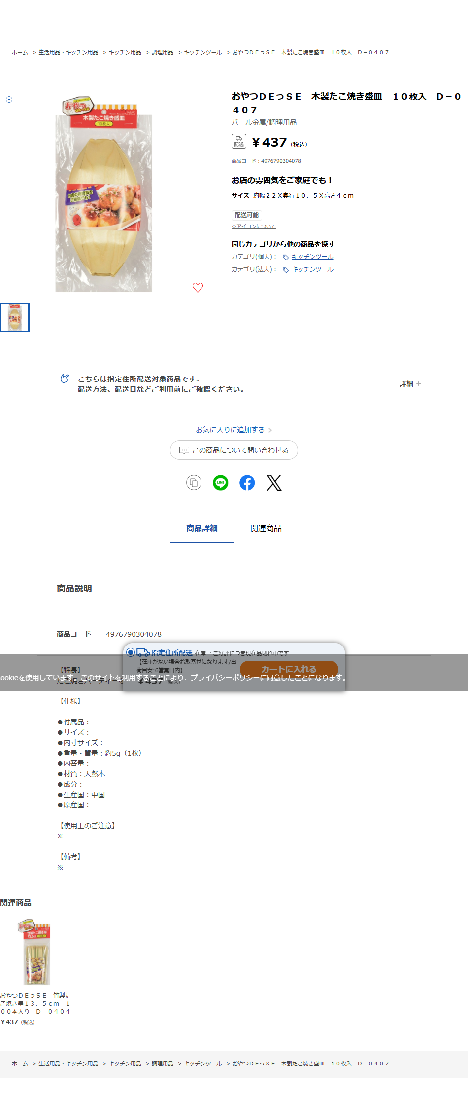468x1102 pixels.
Task: Click この商品について問い合わせる button
Action: (234, 450)
